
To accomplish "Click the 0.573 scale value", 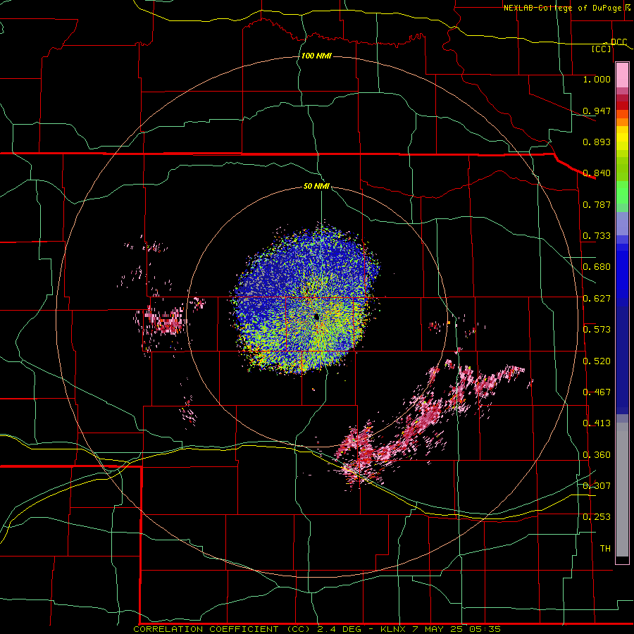I will [x=597, y=329].
